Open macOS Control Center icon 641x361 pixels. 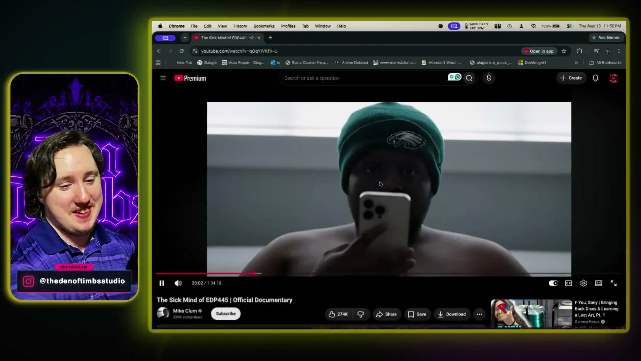tap(569, 26)
